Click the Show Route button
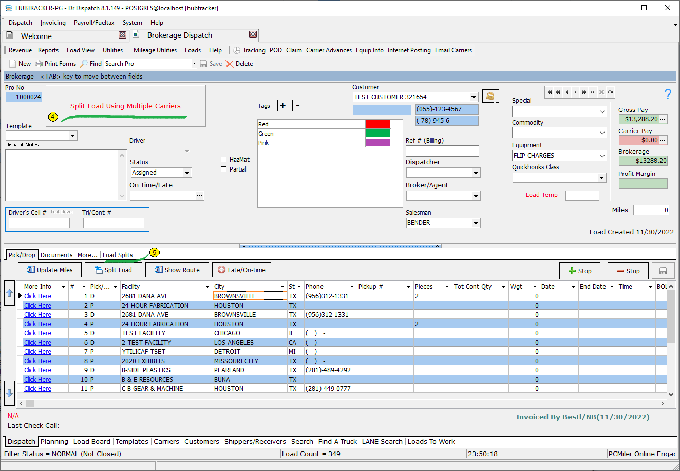This screenshot has height=471, width=680. 177,270
